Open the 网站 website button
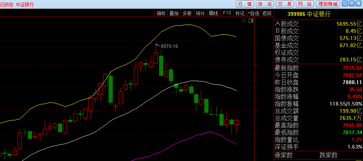 [305, 4]
